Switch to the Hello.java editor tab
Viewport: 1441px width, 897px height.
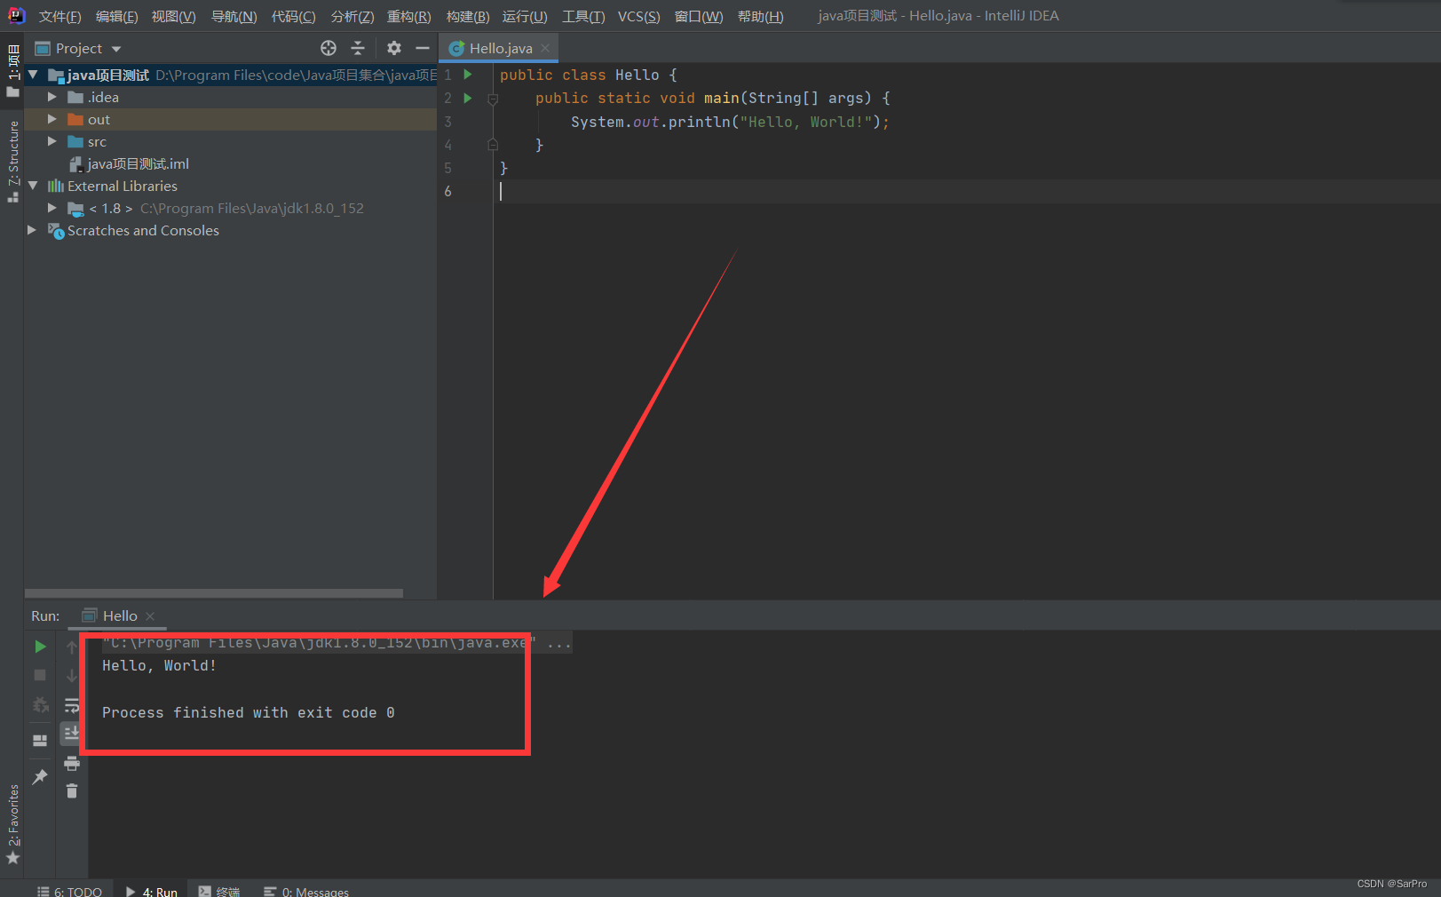point(498,48)
